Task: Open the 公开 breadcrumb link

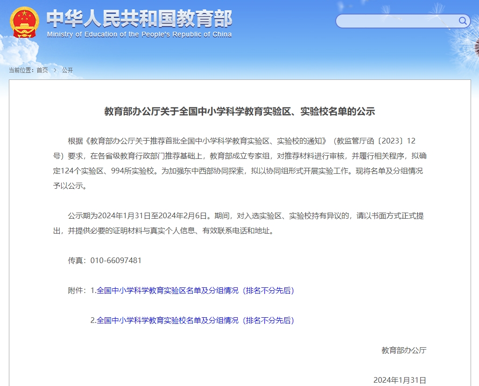Action: pos(68,70)
